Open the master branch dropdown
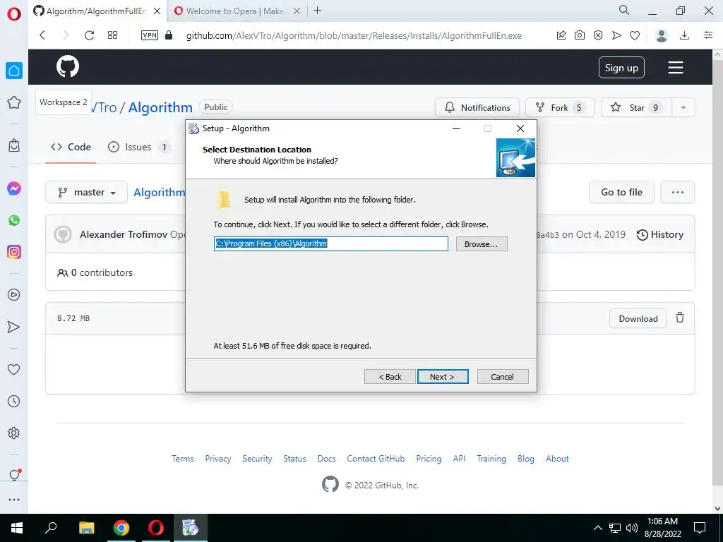Screen dimensions: 723x542 point(86,192)
